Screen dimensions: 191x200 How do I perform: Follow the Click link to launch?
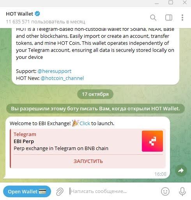(85, 123)
